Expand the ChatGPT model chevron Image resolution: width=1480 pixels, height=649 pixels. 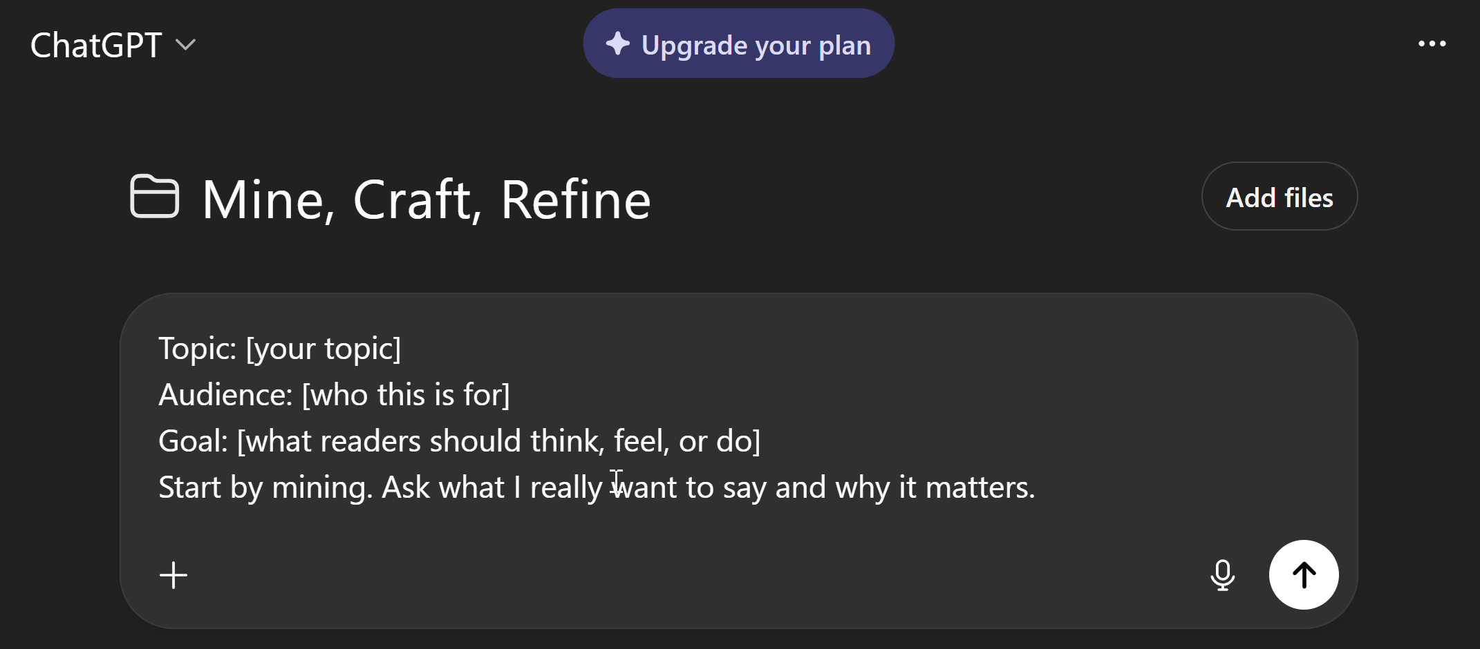pos(185,45)
